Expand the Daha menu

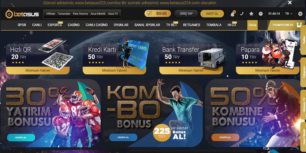click(x=252, y=25)
